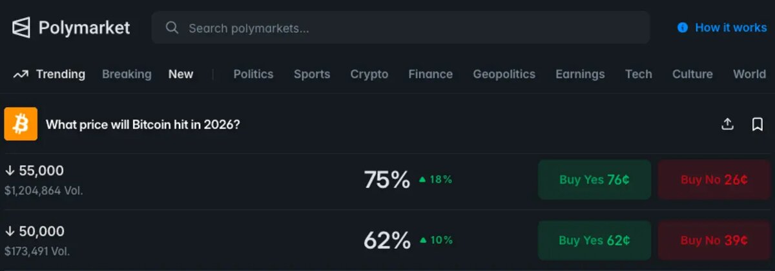775x271 pixels.
Task: Open the How it works link
Action: point(730,28)
